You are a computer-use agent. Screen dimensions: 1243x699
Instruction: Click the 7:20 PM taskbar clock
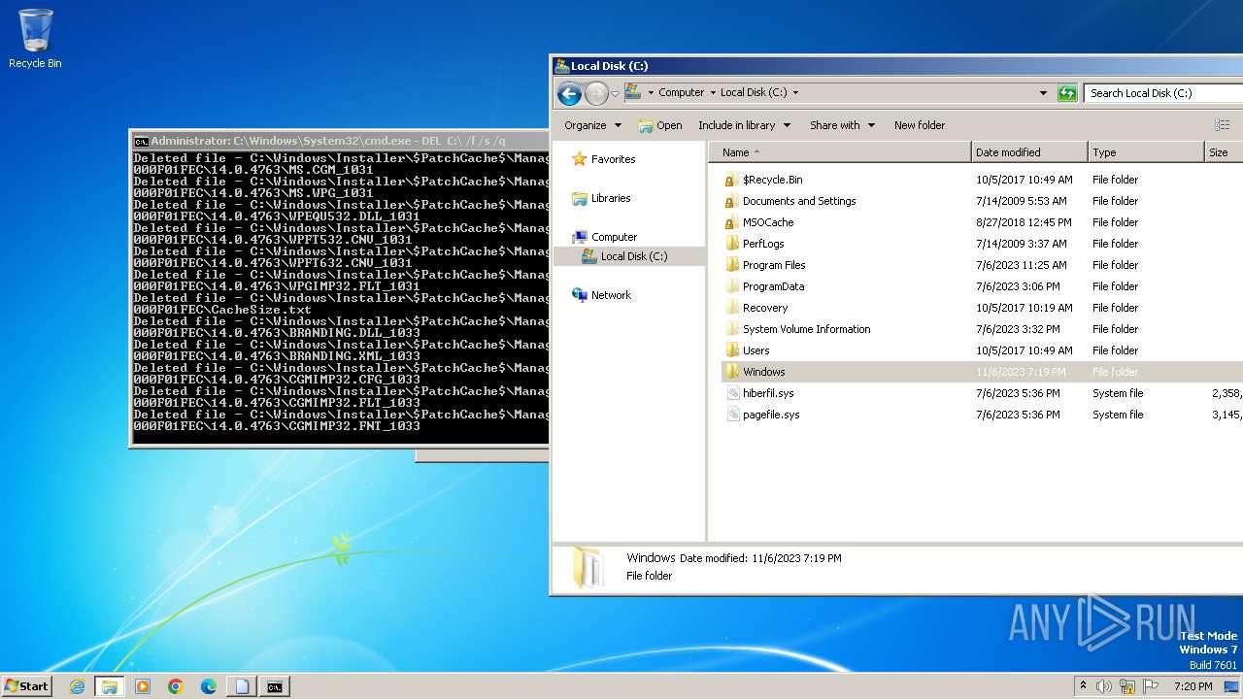pyautogui.click(x=1193, y=686)
